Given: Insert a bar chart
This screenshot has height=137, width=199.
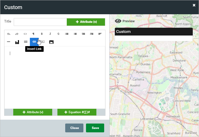Looking at the screenshot, I should (17, 42).
